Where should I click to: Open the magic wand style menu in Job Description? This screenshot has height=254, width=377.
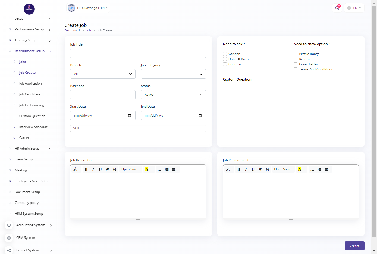point(76,169)
